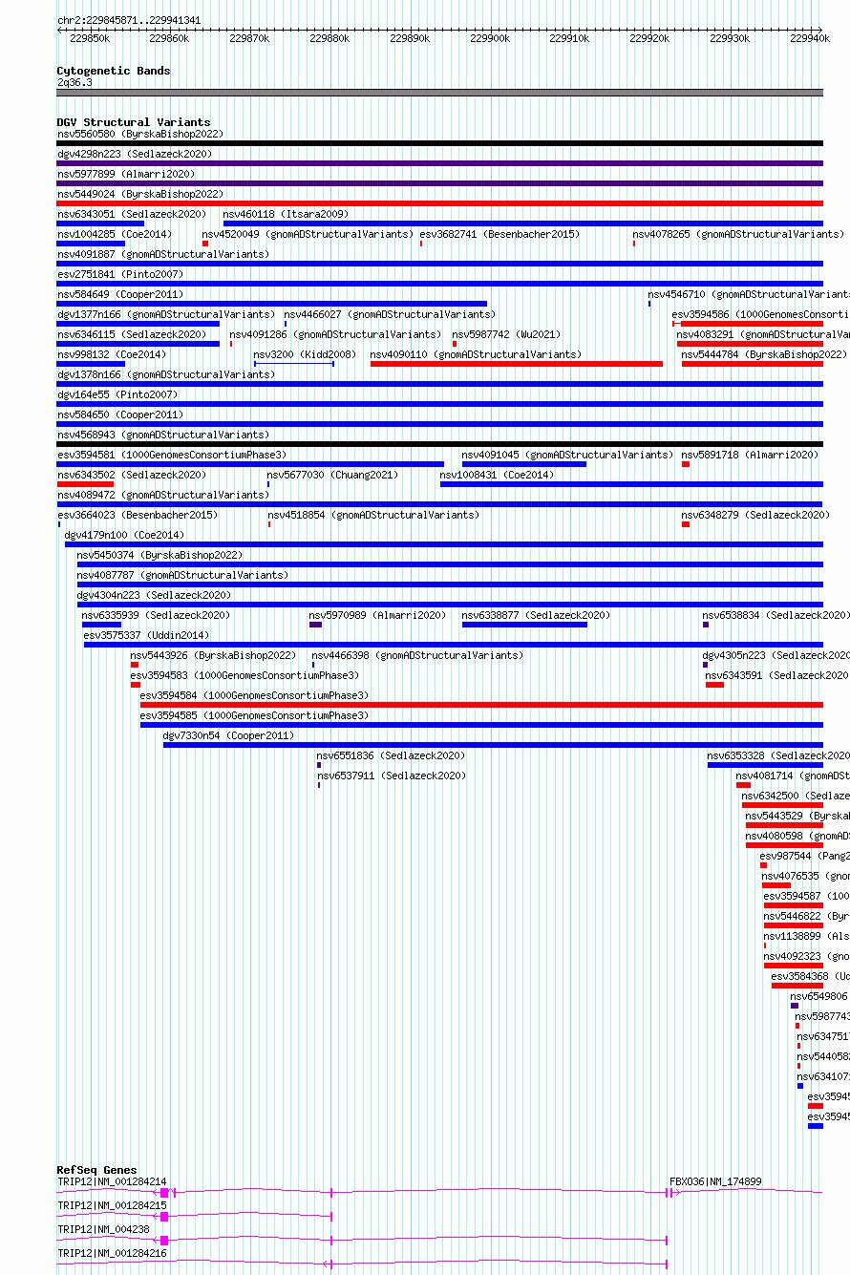Screen dimensions: 850x1275
Task: Select the nsv6335939 (Sedlazeck2020) label
Action: (156, 615)
